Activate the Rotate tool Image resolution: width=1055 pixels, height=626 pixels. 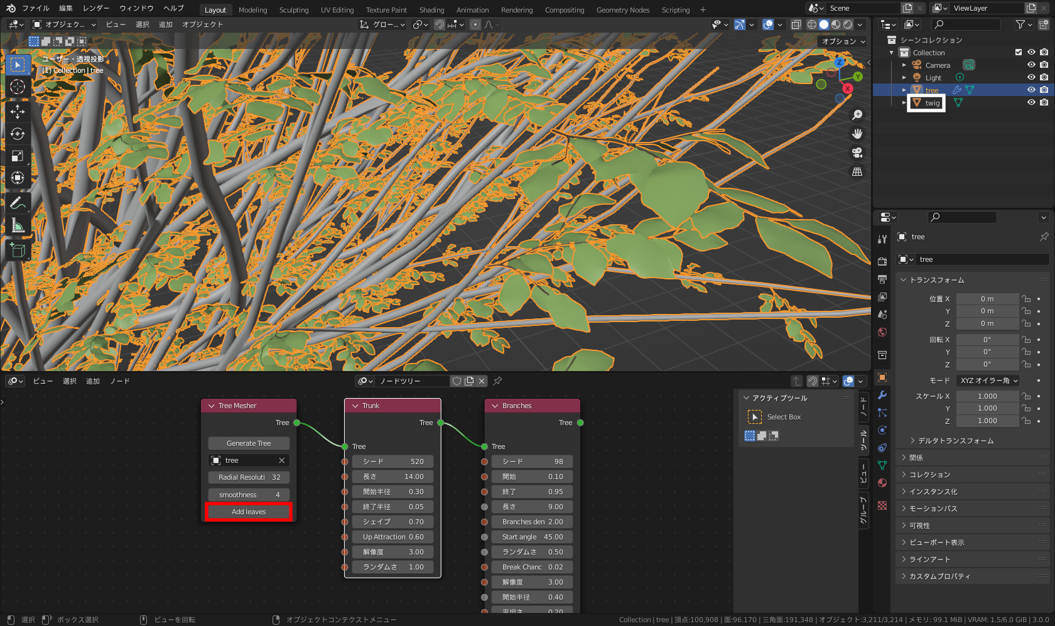[x=18, y=134]
